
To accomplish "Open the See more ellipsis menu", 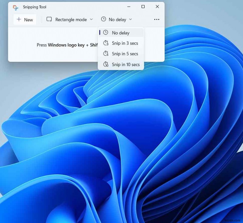I will pyautogui.click(x=157, y=19).
